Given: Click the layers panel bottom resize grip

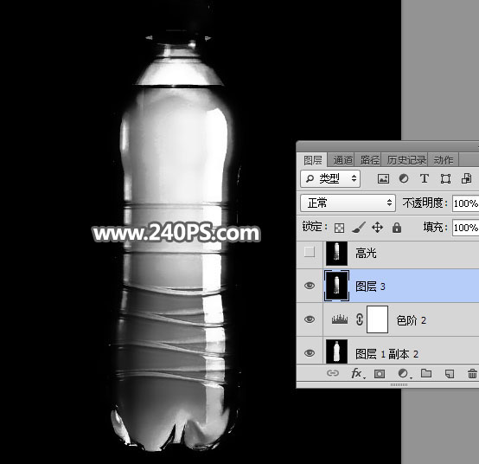Looking at the screenshot, I should tap(399, 384).
